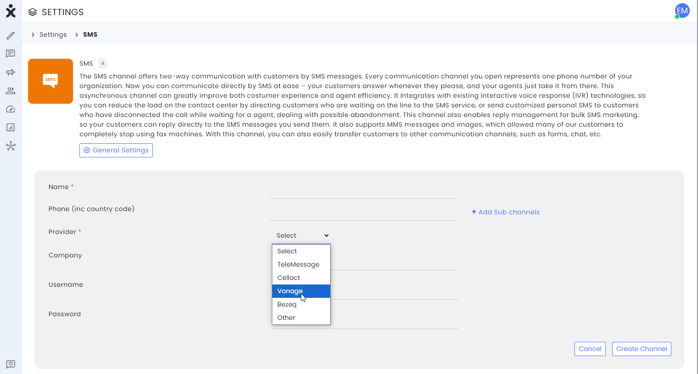Choose the Select placeholder option in list
The image size is (698, 374).
click(301, 251)
